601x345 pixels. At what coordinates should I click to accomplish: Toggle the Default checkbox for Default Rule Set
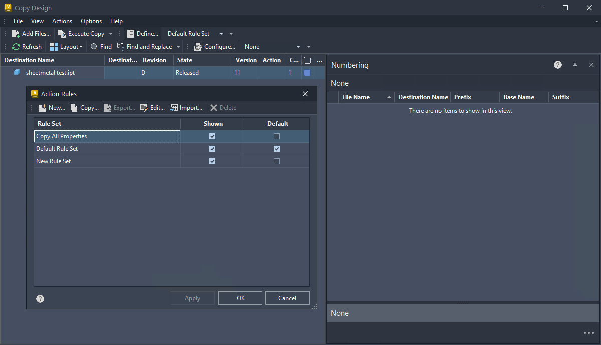click(276, 148)
